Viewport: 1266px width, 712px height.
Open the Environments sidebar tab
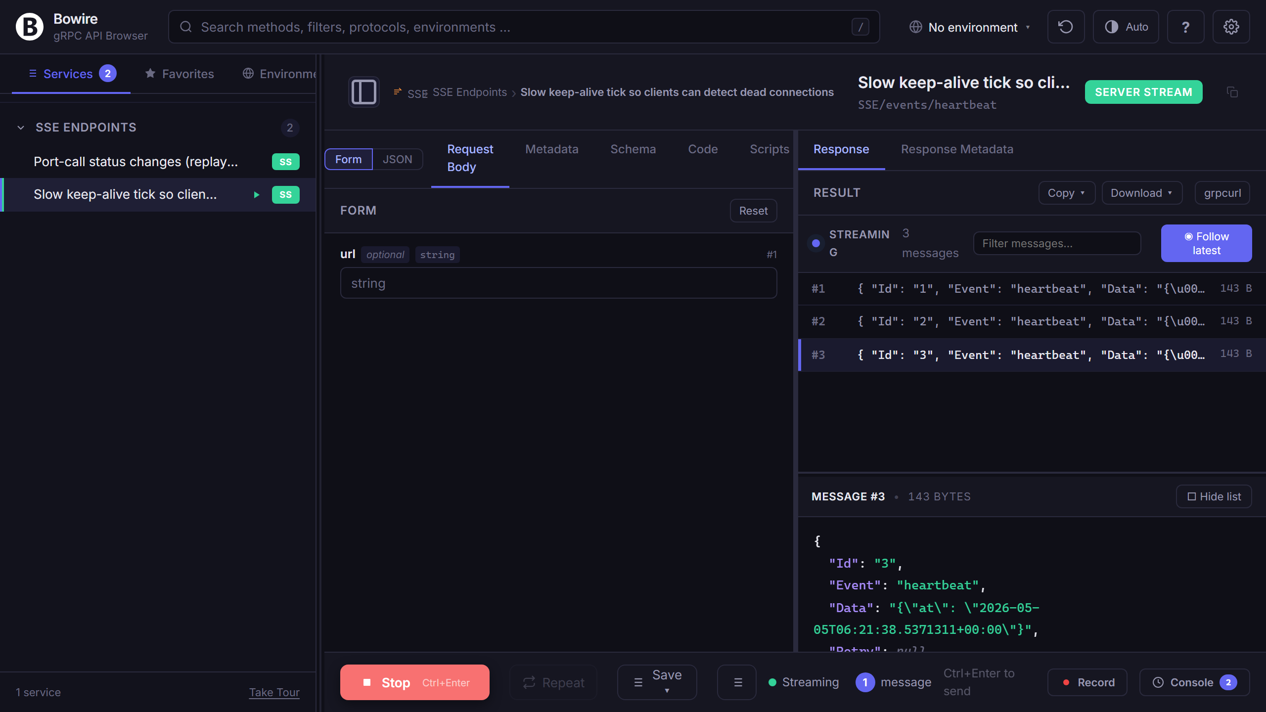(279, 74)
